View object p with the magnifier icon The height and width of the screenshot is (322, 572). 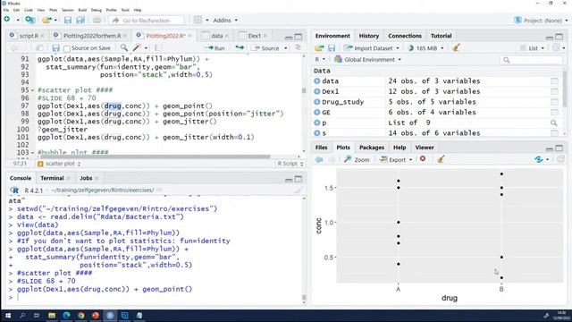coord(554,123)
